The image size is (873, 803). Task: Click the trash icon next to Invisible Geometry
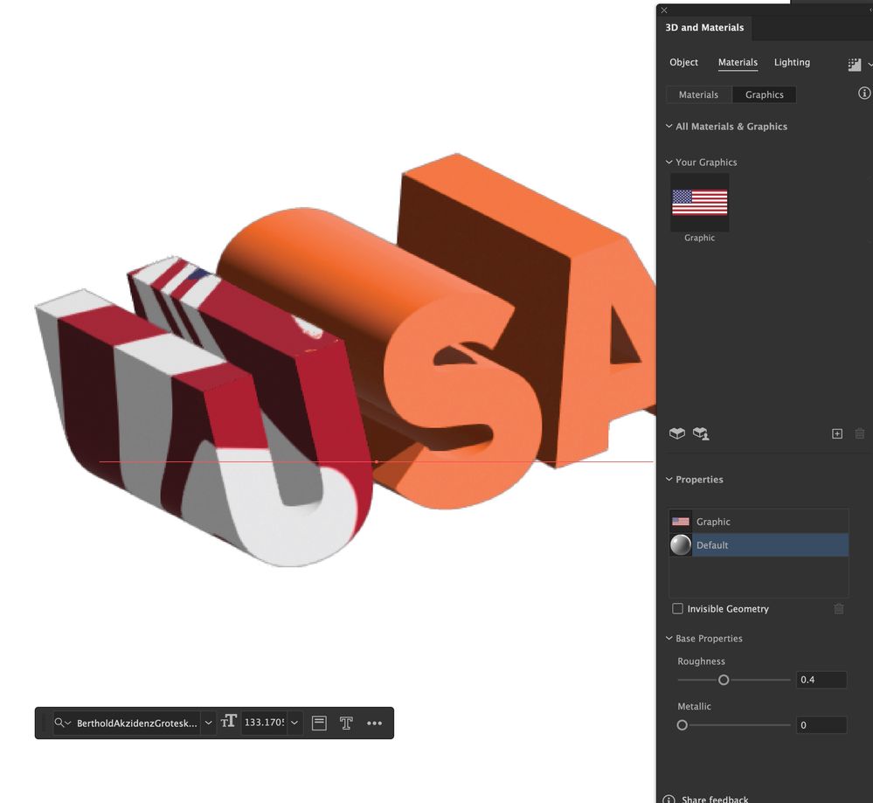[839, 609]
